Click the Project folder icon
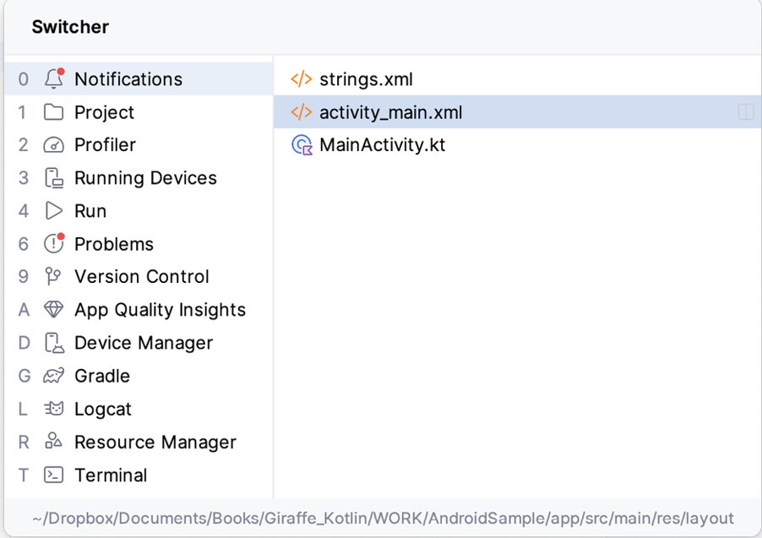 [54, 112]
